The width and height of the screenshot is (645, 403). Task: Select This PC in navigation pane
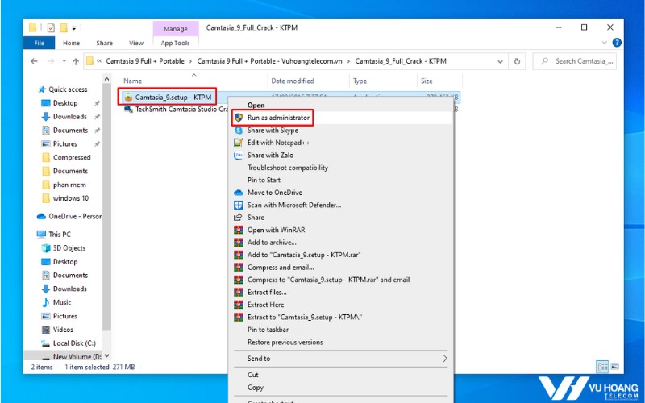pyautogui.click(x=60, y=235)
